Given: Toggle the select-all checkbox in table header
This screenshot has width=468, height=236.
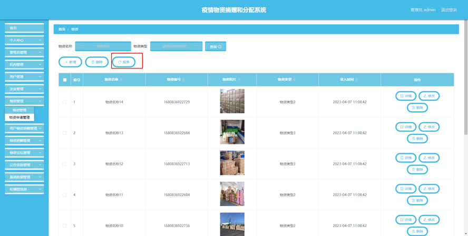Looking at the screenshot, I should pyautogui.click(x=65, y=80).
